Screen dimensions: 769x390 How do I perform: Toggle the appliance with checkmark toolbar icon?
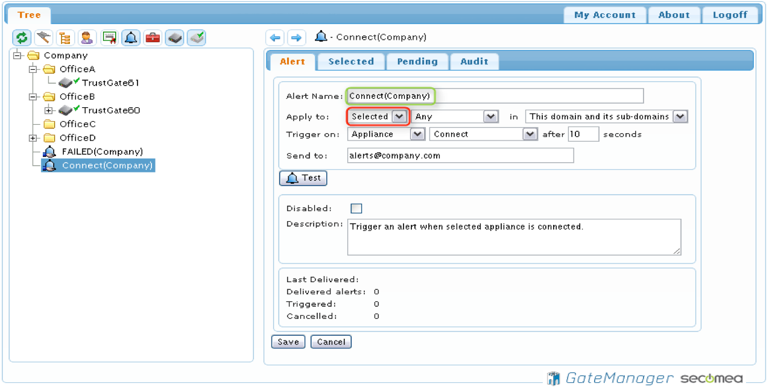coord(196,38)
